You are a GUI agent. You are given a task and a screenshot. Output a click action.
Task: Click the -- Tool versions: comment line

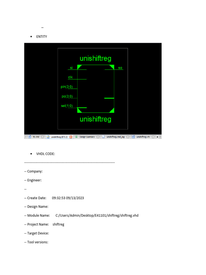click(36, 242)
